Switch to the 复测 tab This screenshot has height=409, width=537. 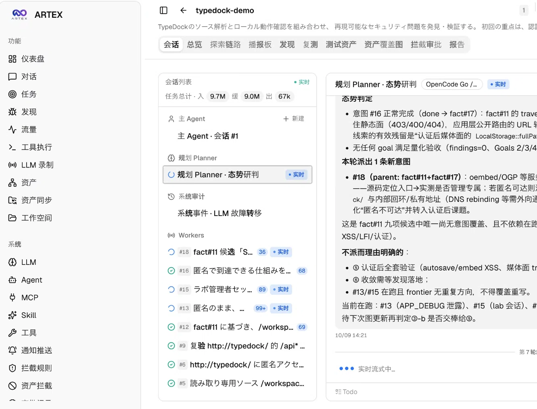pos(310,44)
